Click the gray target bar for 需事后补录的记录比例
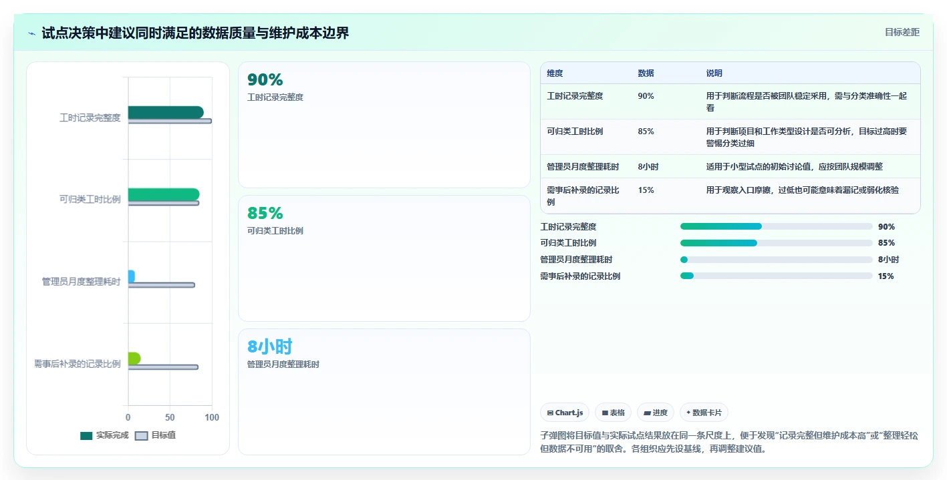947x480 pixels. pos(163,367)
